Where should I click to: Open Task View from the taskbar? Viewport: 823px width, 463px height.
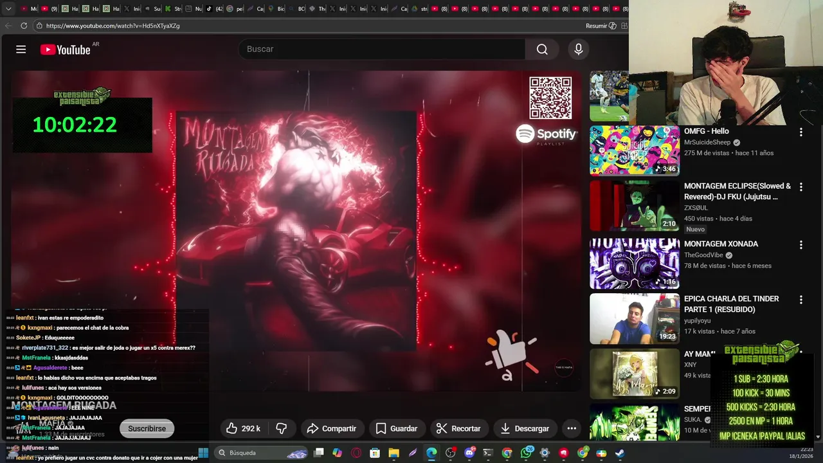(318, 453)
